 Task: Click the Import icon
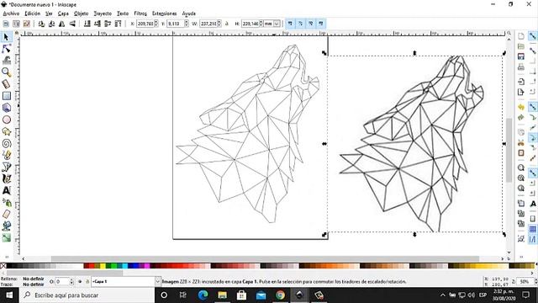(x=521, y=82)
